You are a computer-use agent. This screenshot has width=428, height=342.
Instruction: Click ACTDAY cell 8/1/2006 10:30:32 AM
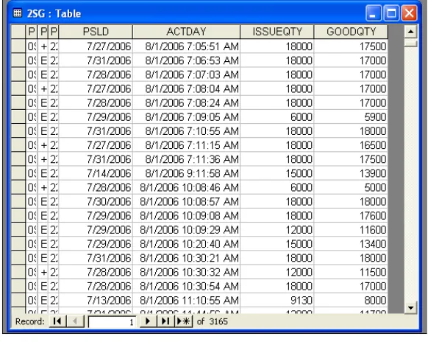click(187, 272)
